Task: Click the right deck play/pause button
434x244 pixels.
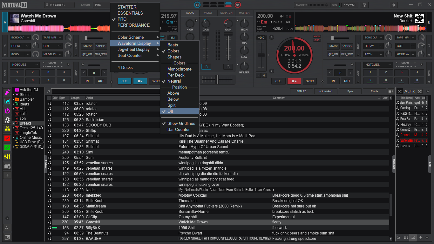Action: pos(294,81)
